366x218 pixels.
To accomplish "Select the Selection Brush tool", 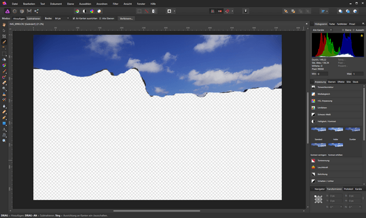I will point(4,42).
